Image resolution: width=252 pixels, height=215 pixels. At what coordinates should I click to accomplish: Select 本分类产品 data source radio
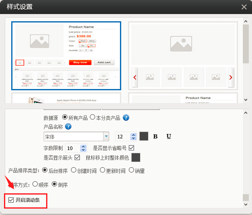pos(92,118)
